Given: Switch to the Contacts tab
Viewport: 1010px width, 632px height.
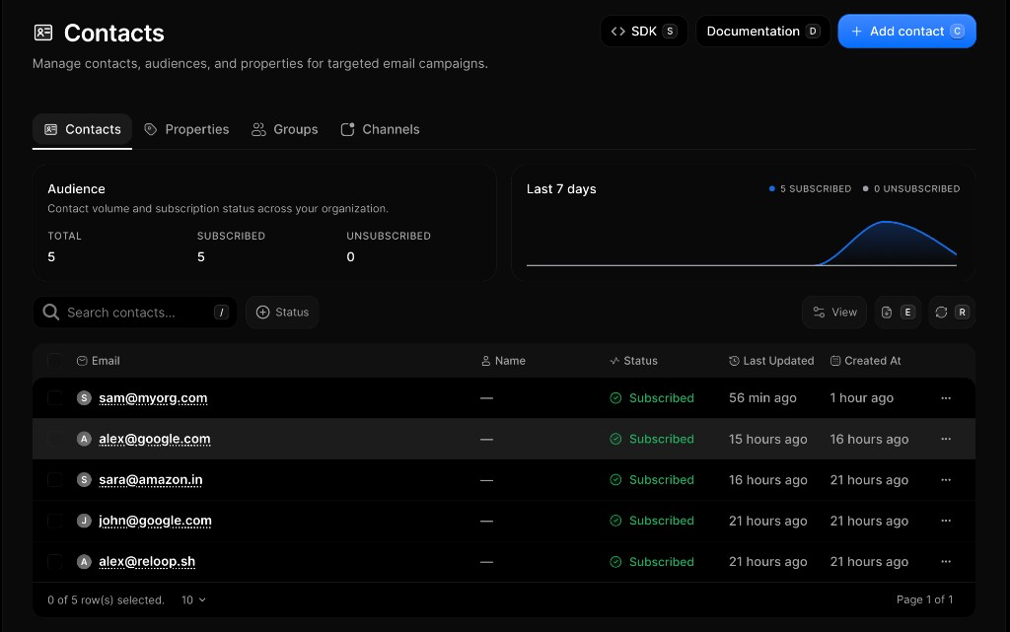Looking at the screenshot, I should [83, 129].
